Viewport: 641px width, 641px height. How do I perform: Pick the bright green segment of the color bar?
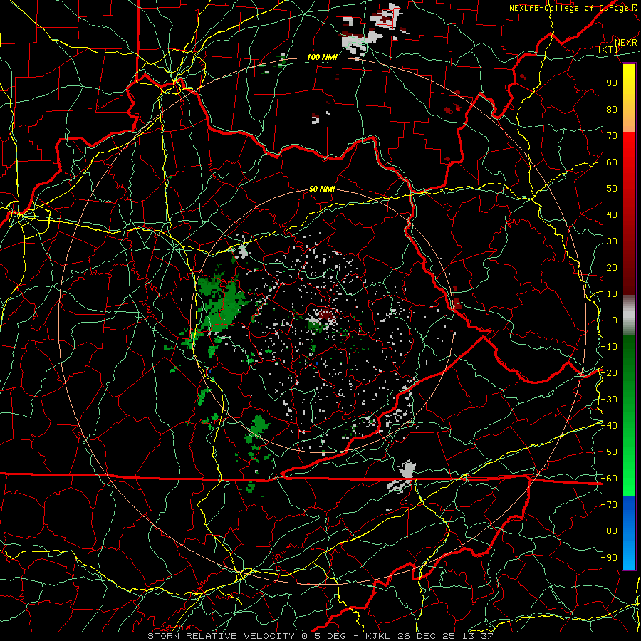click(629, 470)
